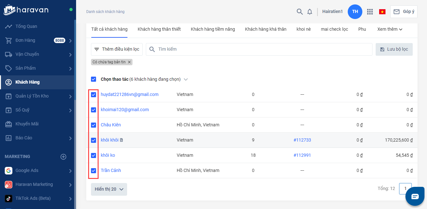Switch to 'Khách hàng thân thiết' tab
Viewport: 427px width, 209px height.
pos(159,29)
